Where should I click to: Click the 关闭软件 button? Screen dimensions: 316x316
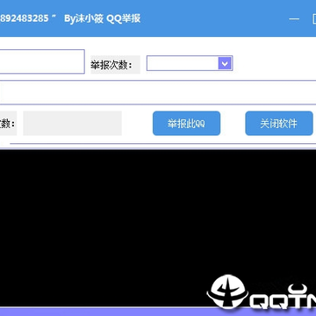(279, 124)
